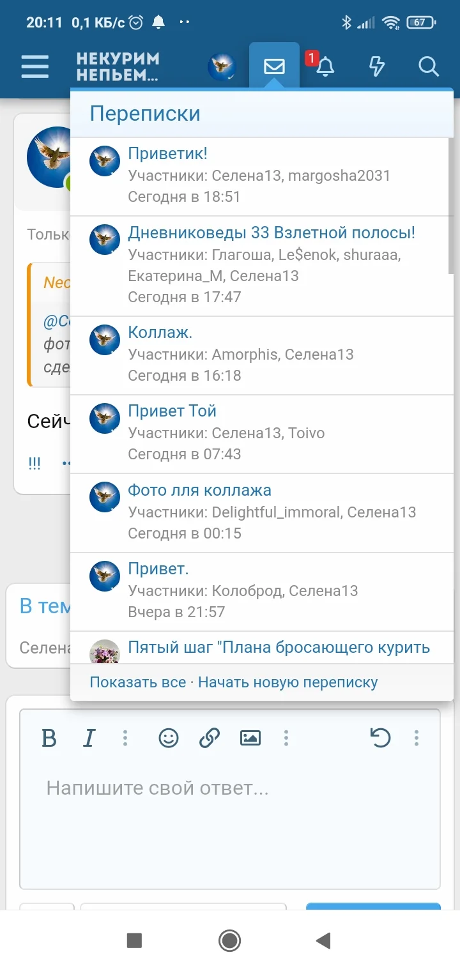The image size is (460, 971).
Task: Open notifications via the bell icon
Action: coord(325,66)
